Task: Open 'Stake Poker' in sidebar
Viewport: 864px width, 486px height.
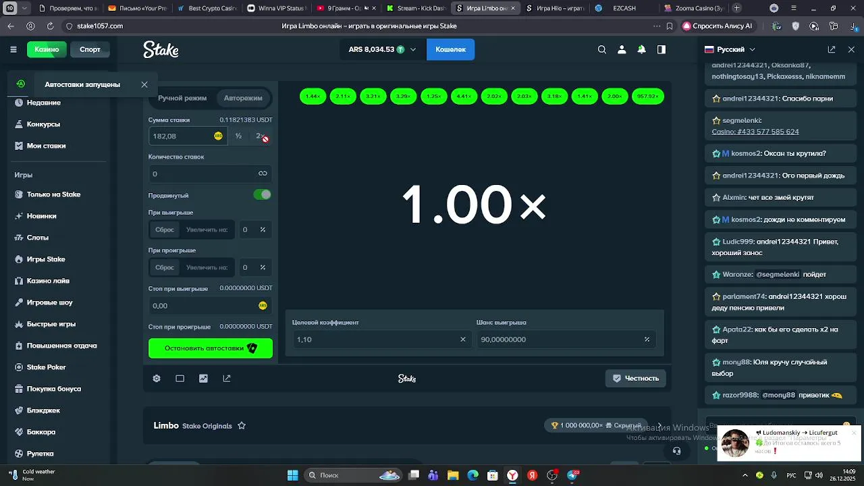Action: coord(46,367)
